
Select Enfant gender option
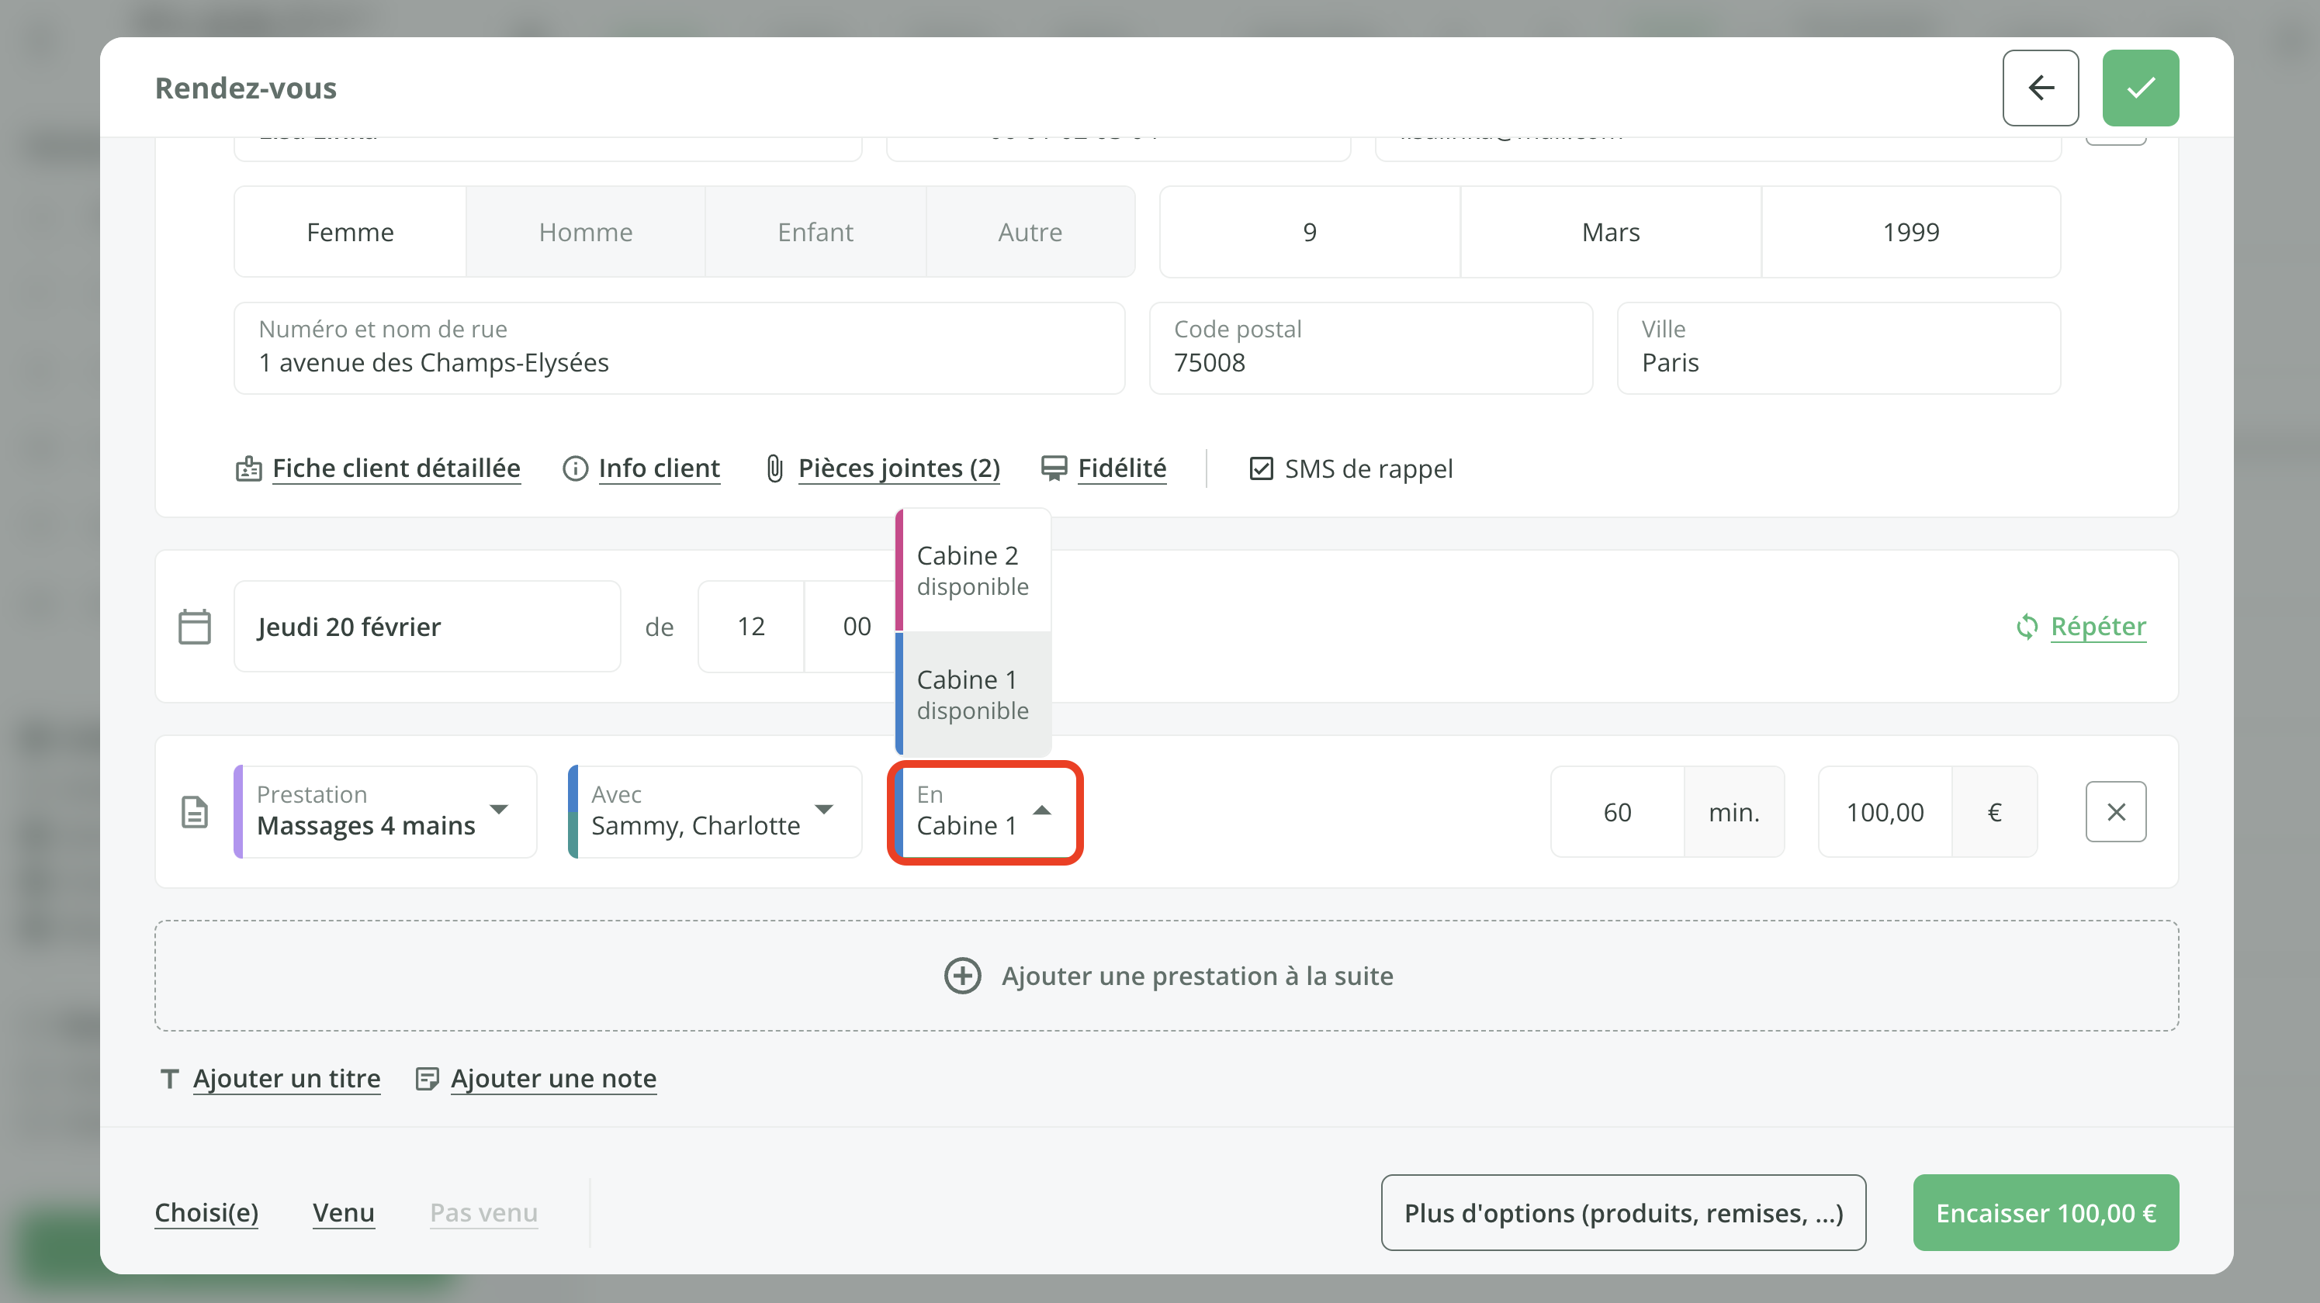tap(815, 233)
